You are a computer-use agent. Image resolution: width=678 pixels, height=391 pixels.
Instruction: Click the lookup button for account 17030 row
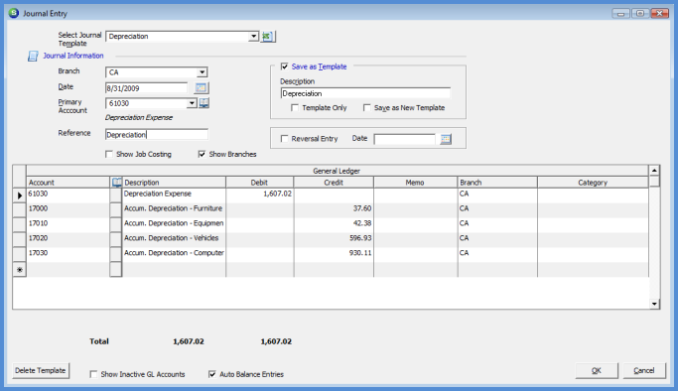[116, 254]
